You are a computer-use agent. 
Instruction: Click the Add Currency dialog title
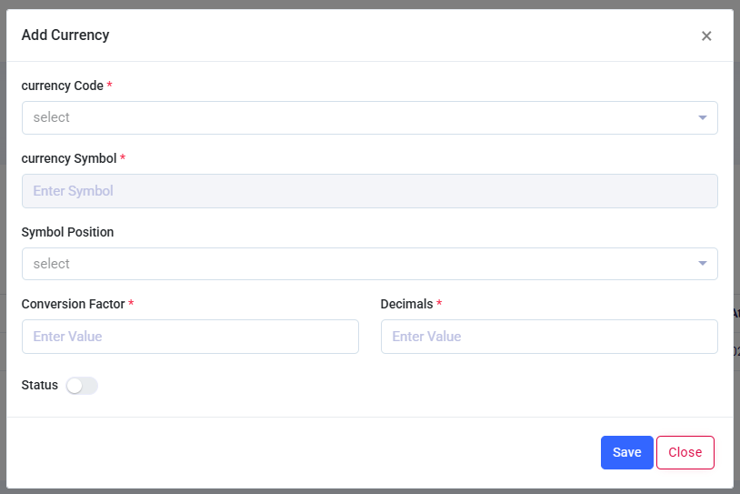point(65,35)
